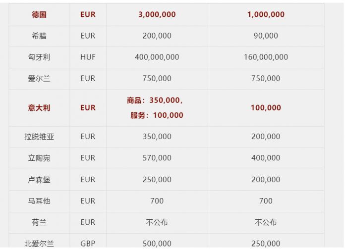
Task: Click the 570,000 value cell
Action: [x=157, y=158]
